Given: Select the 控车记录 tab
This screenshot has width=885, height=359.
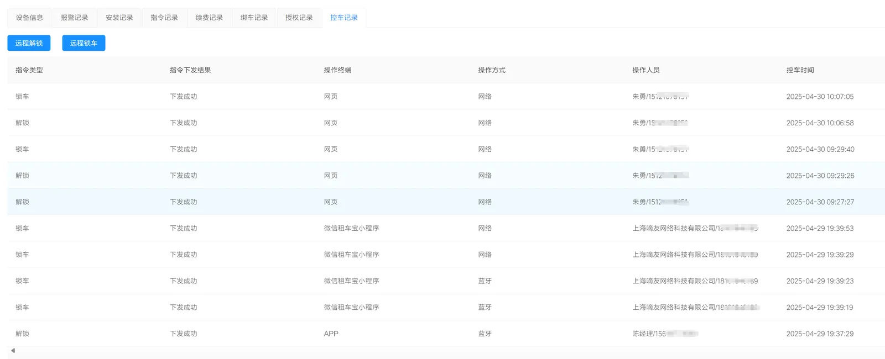Looking at the screenshot, I should point(344,18).
